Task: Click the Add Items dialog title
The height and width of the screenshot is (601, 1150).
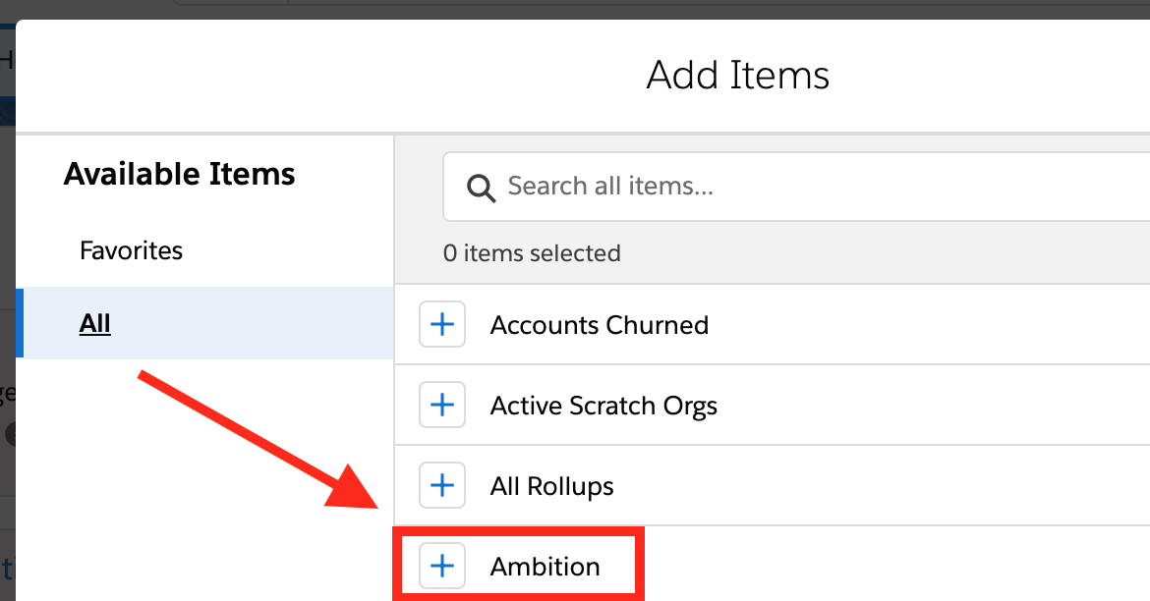Action: coord(738,76)
